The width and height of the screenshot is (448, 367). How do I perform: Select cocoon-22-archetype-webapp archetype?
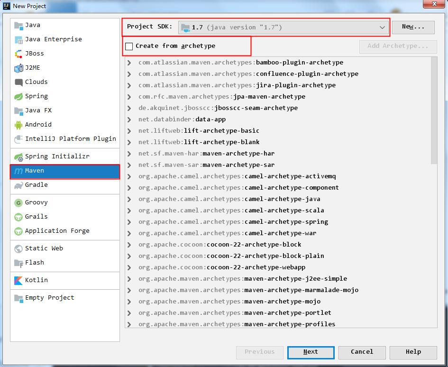(x=222, y=267)
